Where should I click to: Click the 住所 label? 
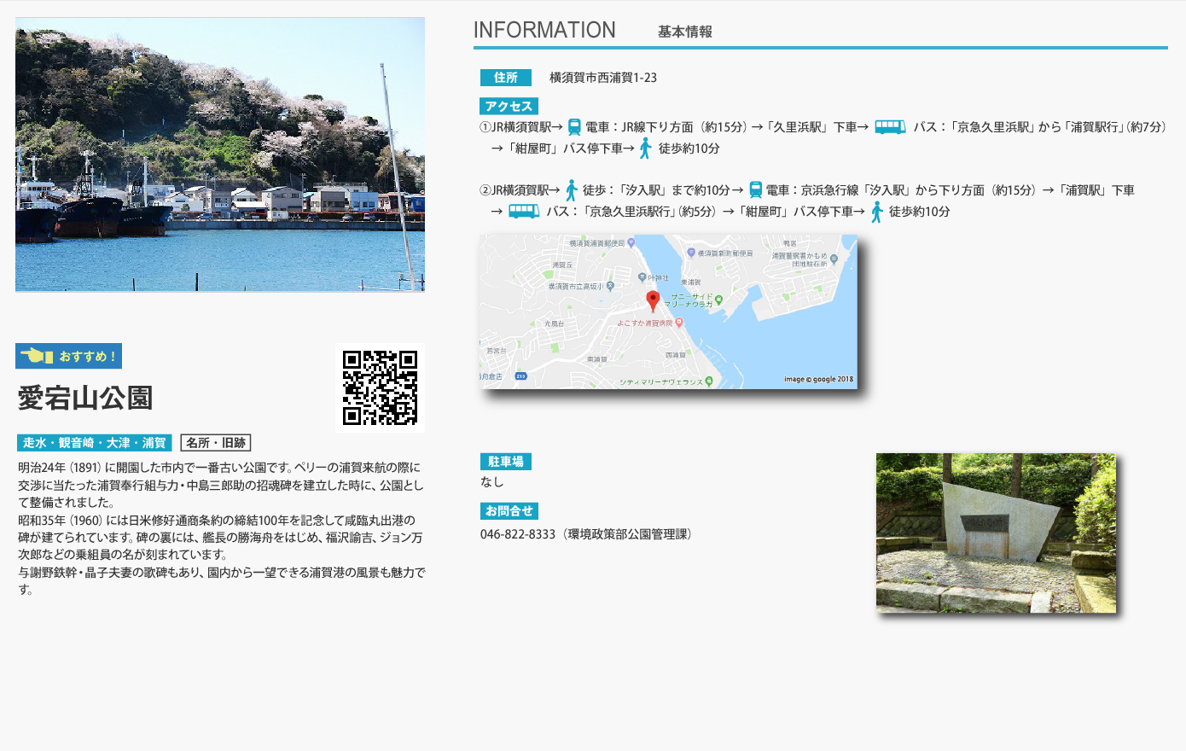pos(505,78)
